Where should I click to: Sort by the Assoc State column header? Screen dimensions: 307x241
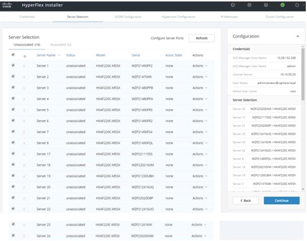coord(174,55)
